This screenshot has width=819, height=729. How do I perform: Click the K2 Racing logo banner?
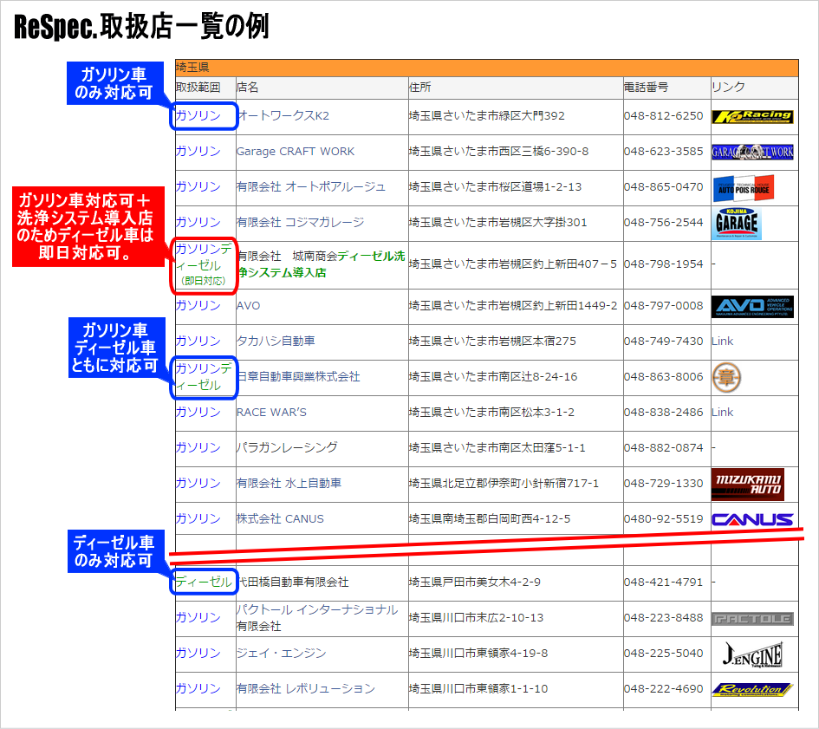coord(751,116)
